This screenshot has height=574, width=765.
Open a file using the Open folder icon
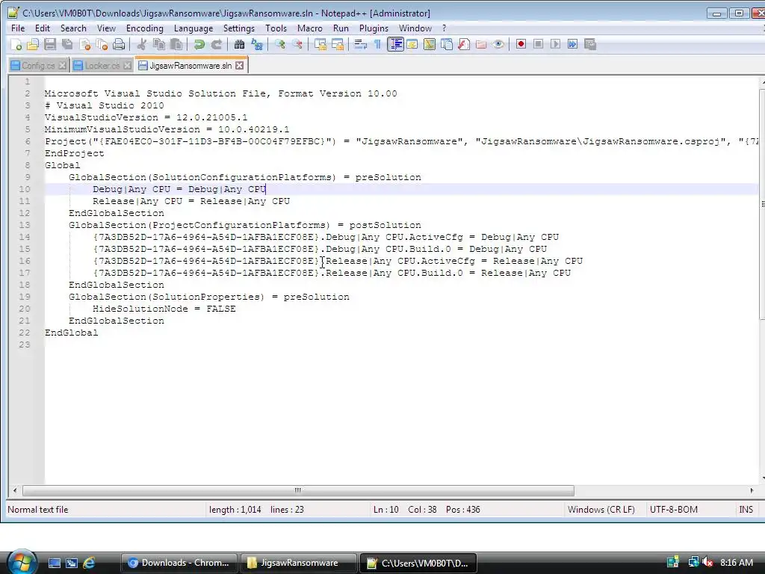tap(33, 45)
